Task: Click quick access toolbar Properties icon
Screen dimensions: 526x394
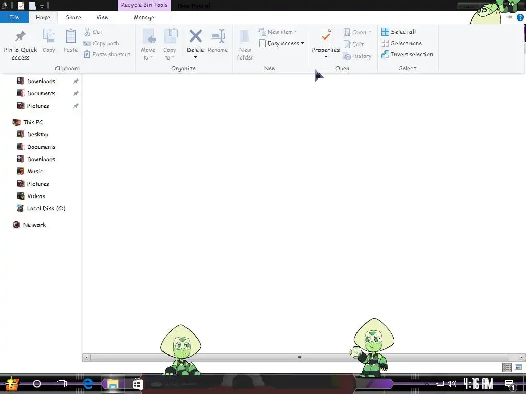Action: click(21, 5)
